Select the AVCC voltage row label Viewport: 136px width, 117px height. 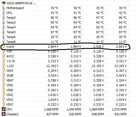[x=10, y=56]
